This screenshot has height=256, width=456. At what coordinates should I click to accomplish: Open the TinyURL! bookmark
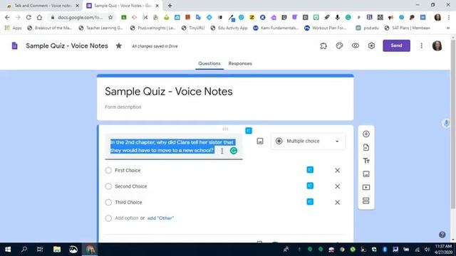tap(193, 28)
